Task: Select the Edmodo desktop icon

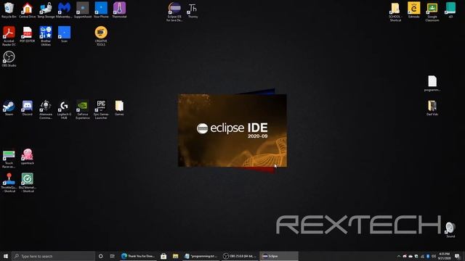Action: point(413,10)
